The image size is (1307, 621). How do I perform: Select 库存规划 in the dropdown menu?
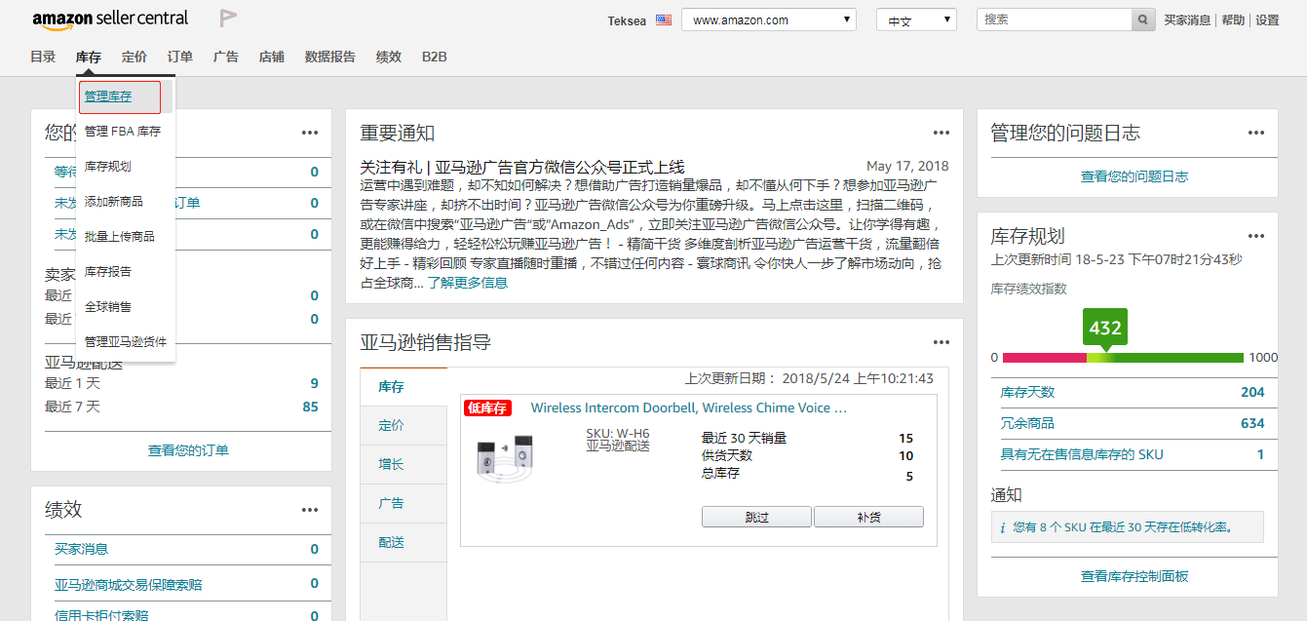click(x=108, y=167)
